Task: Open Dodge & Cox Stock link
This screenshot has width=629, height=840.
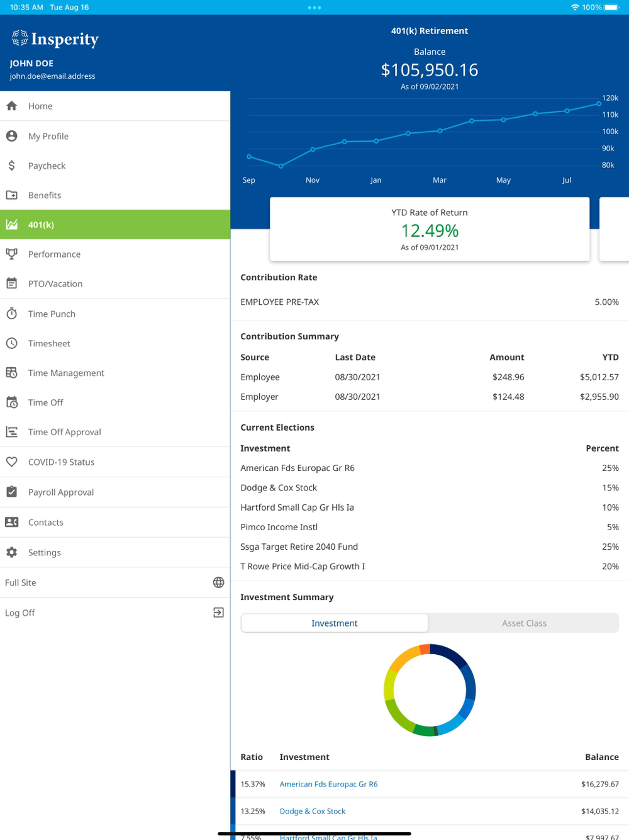Action: tap(313, 811)
